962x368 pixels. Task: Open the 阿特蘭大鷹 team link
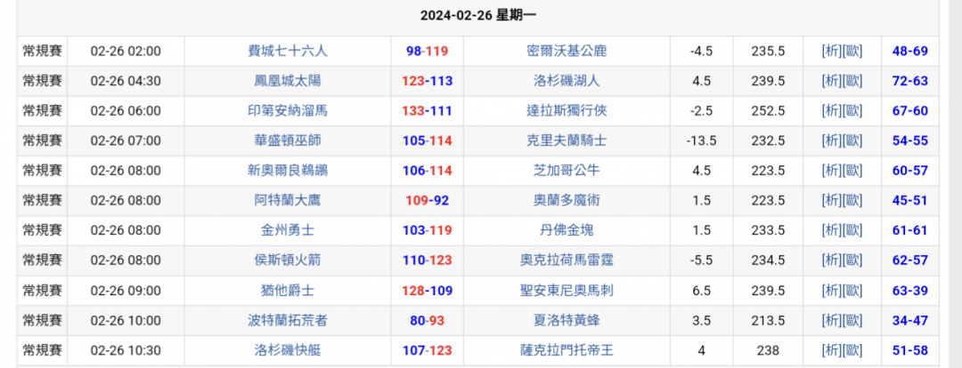288,200
